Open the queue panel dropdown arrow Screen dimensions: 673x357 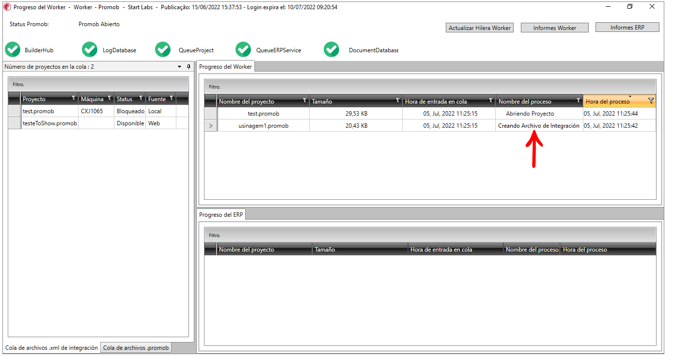coord(180,67)
